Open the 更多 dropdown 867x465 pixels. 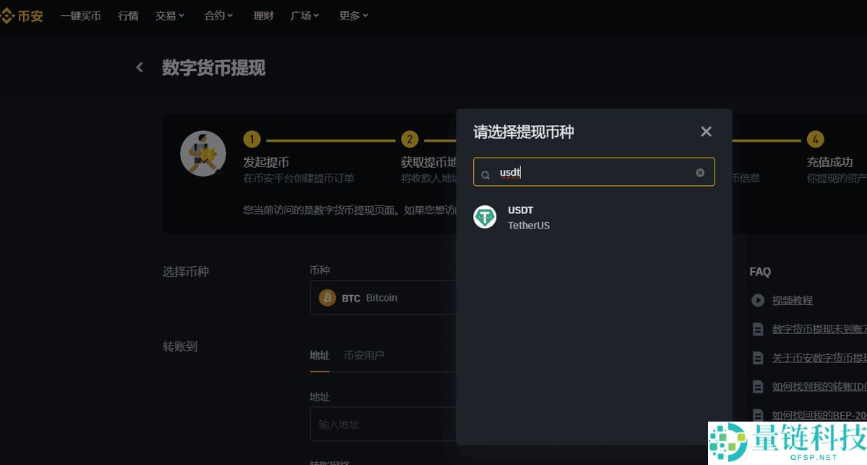coord(353,15)
